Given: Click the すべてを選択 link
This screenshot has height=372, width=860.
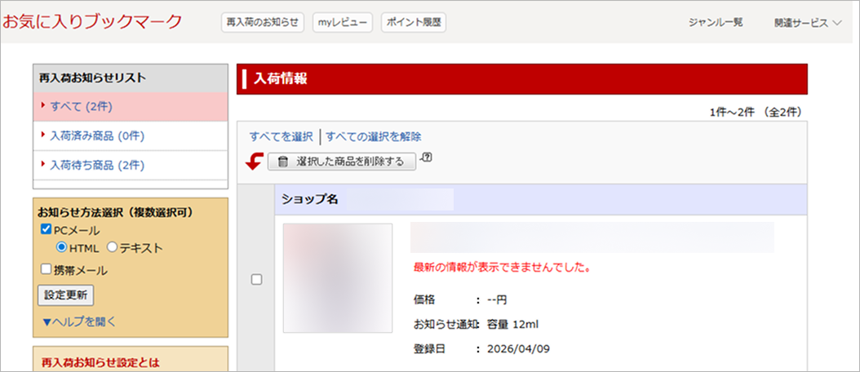Looking at the screenshot, I should (281, 136).
